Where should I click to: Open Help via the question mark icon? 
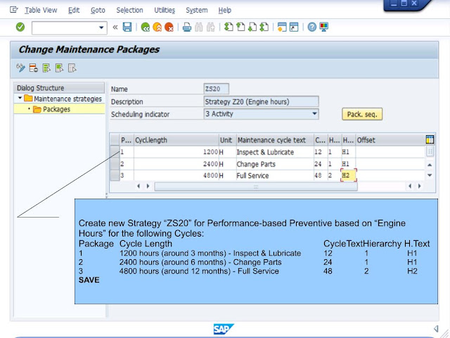[x=312, y=27]
